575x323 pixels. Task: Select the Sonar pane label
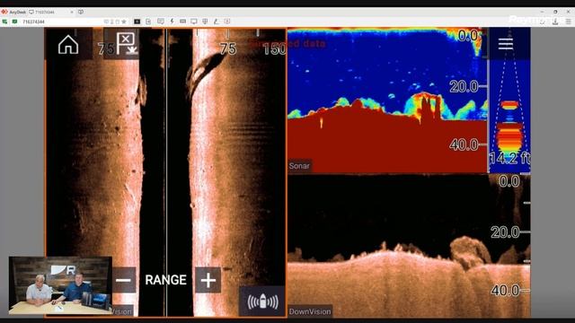[299, 166]
